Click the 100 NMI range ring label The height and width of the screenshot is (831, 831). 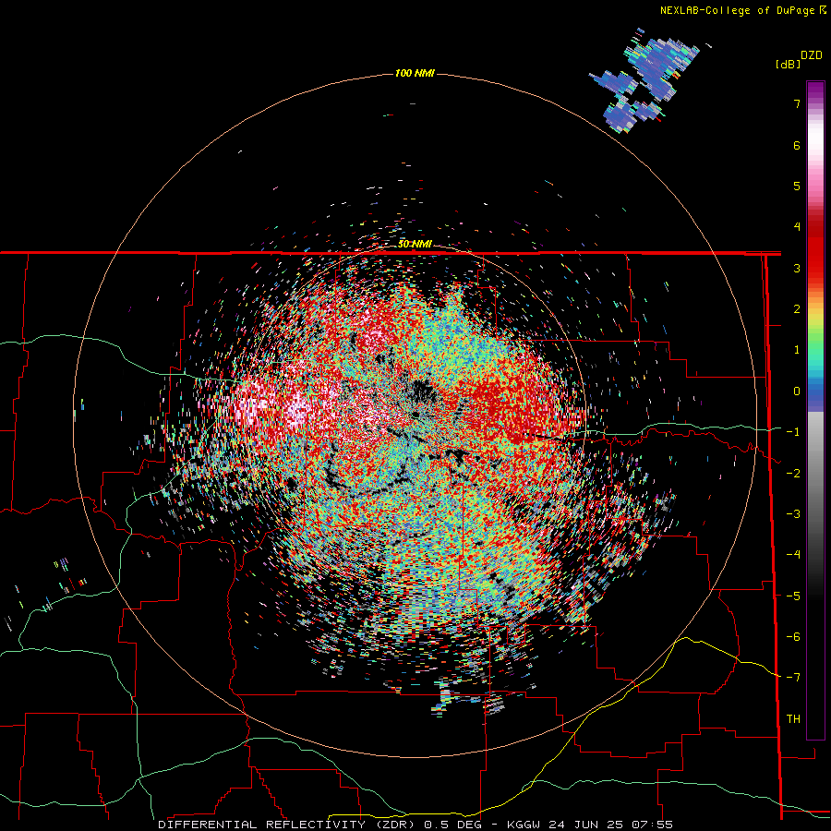point(415,73)
